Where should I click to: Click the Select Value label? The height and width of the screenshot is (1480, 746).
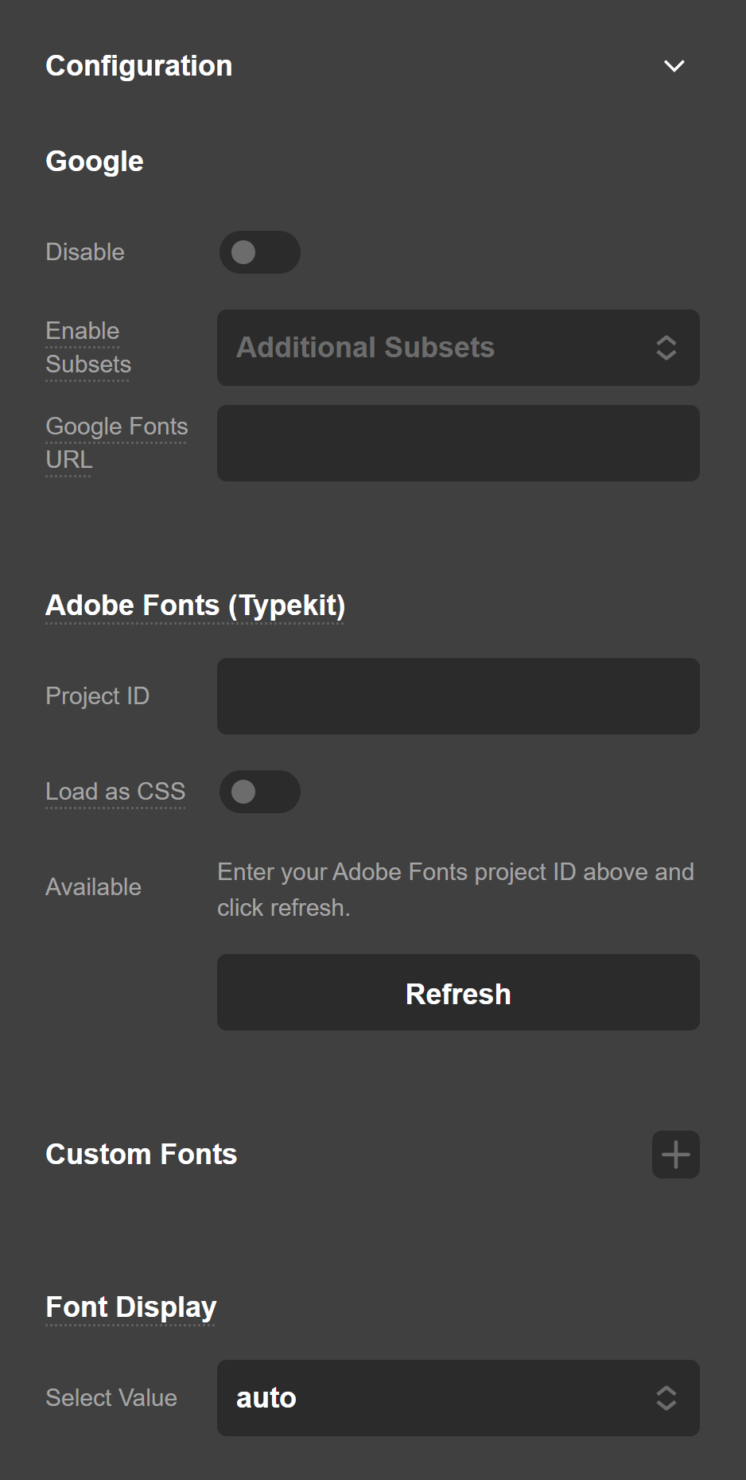click(x=111, y=1398)
